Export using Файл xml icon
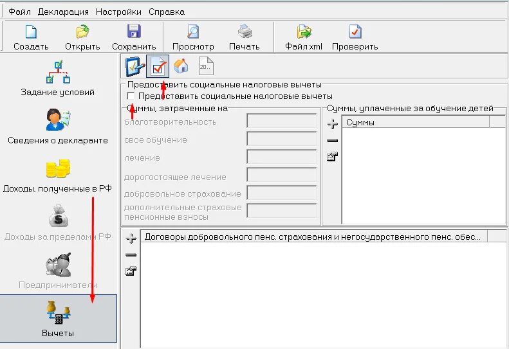Image resolution: width=509 pixels, height=349 pixels. (304, 31)
